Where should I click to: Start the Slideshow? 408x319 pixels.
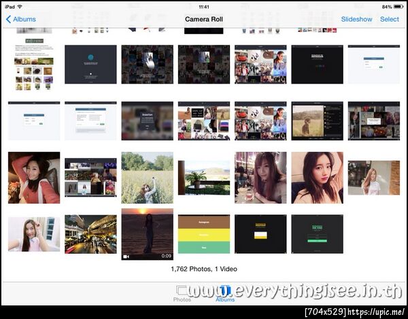coord(356,19)
